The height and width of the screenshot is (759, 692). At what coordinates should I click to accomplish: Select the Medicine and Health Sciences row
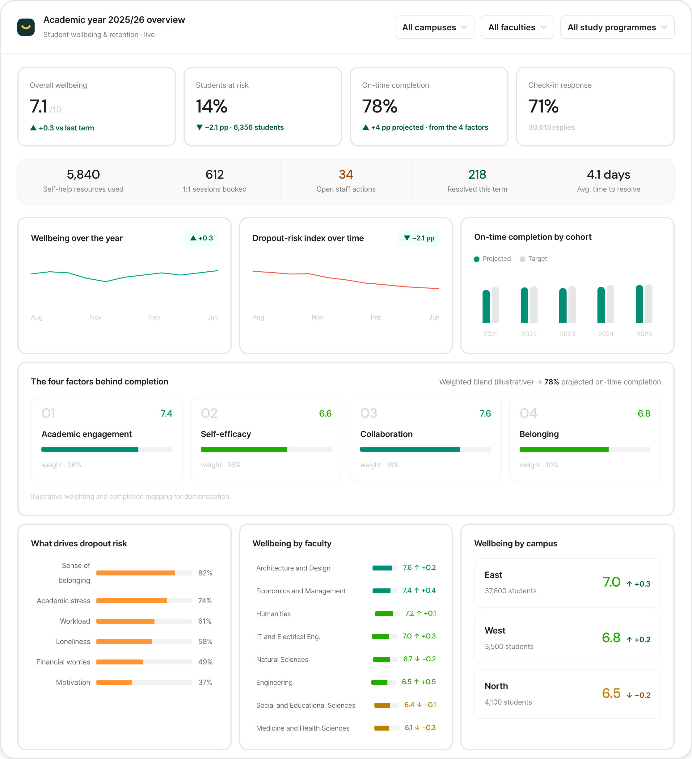click(x=346, y=728)
